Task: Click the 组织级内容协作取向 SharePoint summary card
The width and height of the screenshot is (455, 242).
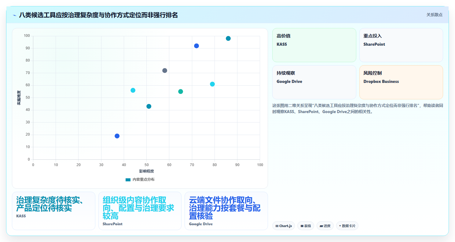Action: tap(140, 211)
